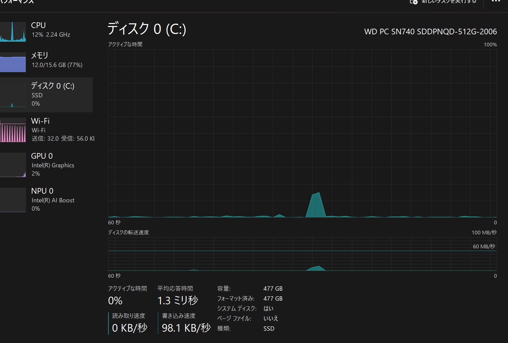This screenshot has width=508, height=343.
Task: Click the 100 MB/秒 scale label
Action: tap(484, 232)
